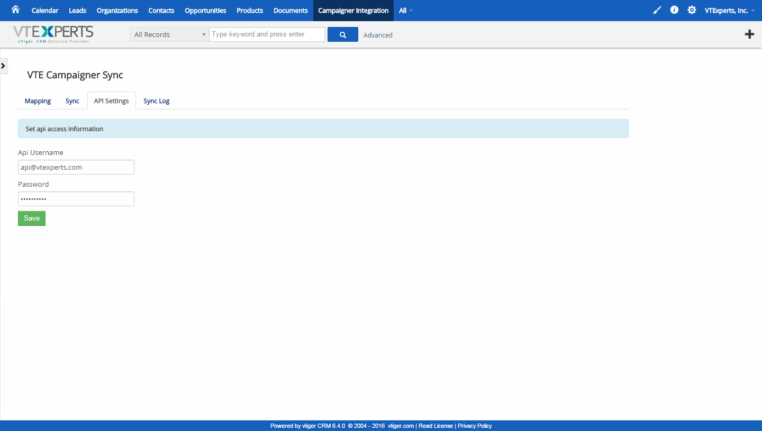
Task: Open the All Records dropdown
Action: coord(169,34)
